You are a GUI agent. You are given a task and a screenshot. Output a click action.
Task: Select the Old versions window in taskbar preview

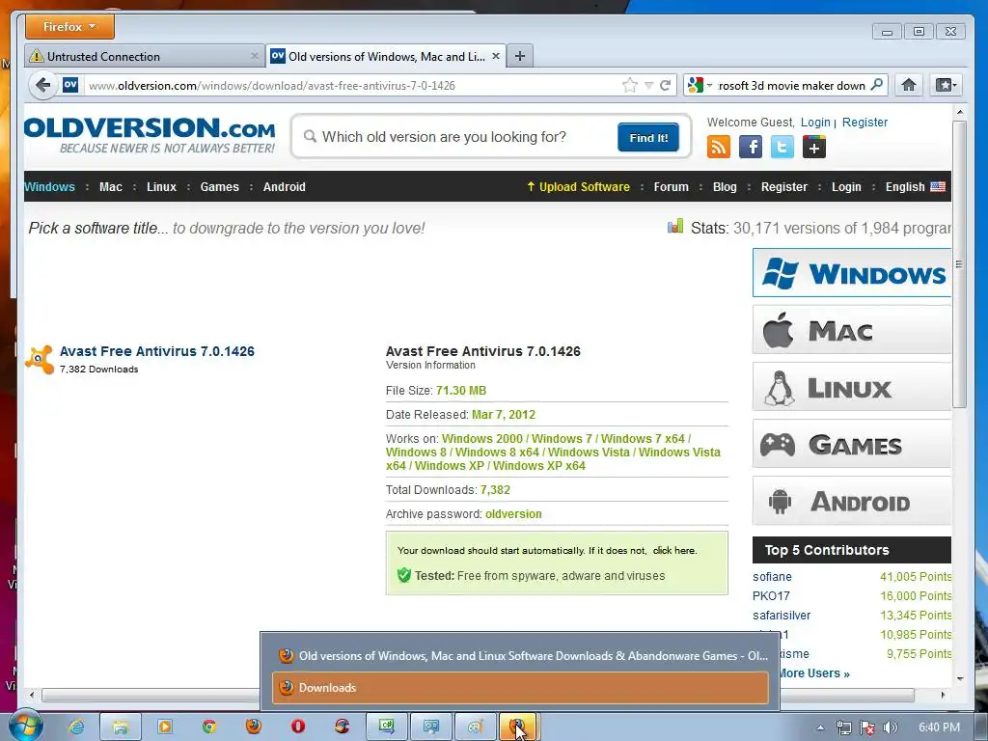coord(520,655)
